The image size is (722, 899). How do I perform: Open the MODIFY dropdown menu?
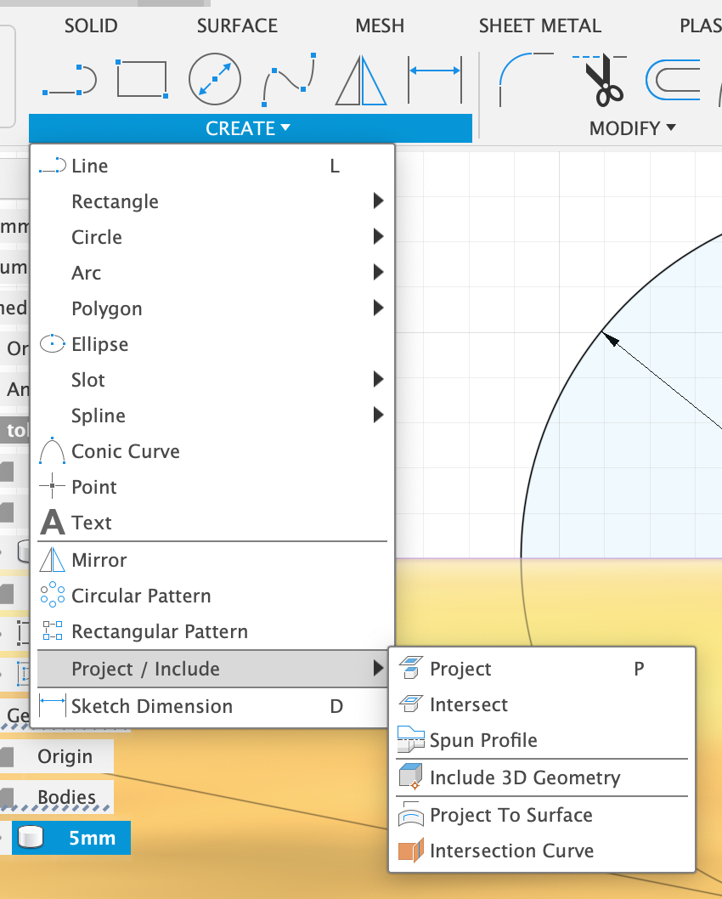[x=633, y=128]
